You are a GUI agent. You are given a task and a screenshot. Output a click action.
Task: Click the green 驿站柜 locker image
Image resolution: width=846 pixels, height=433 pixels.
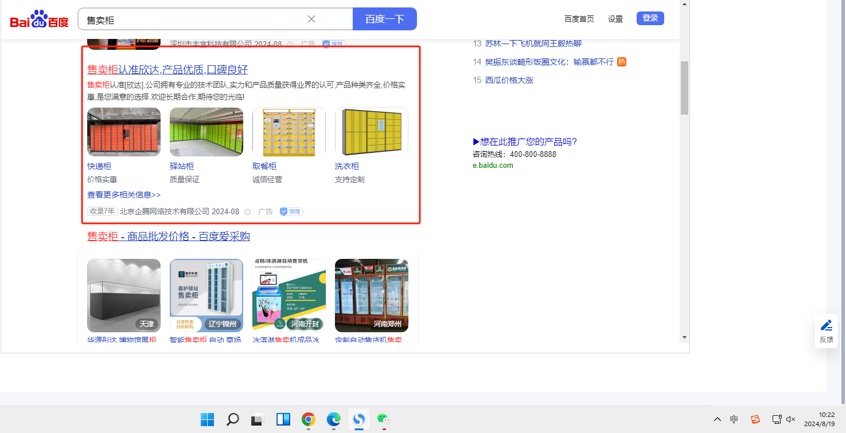click(x=206, y=132)
